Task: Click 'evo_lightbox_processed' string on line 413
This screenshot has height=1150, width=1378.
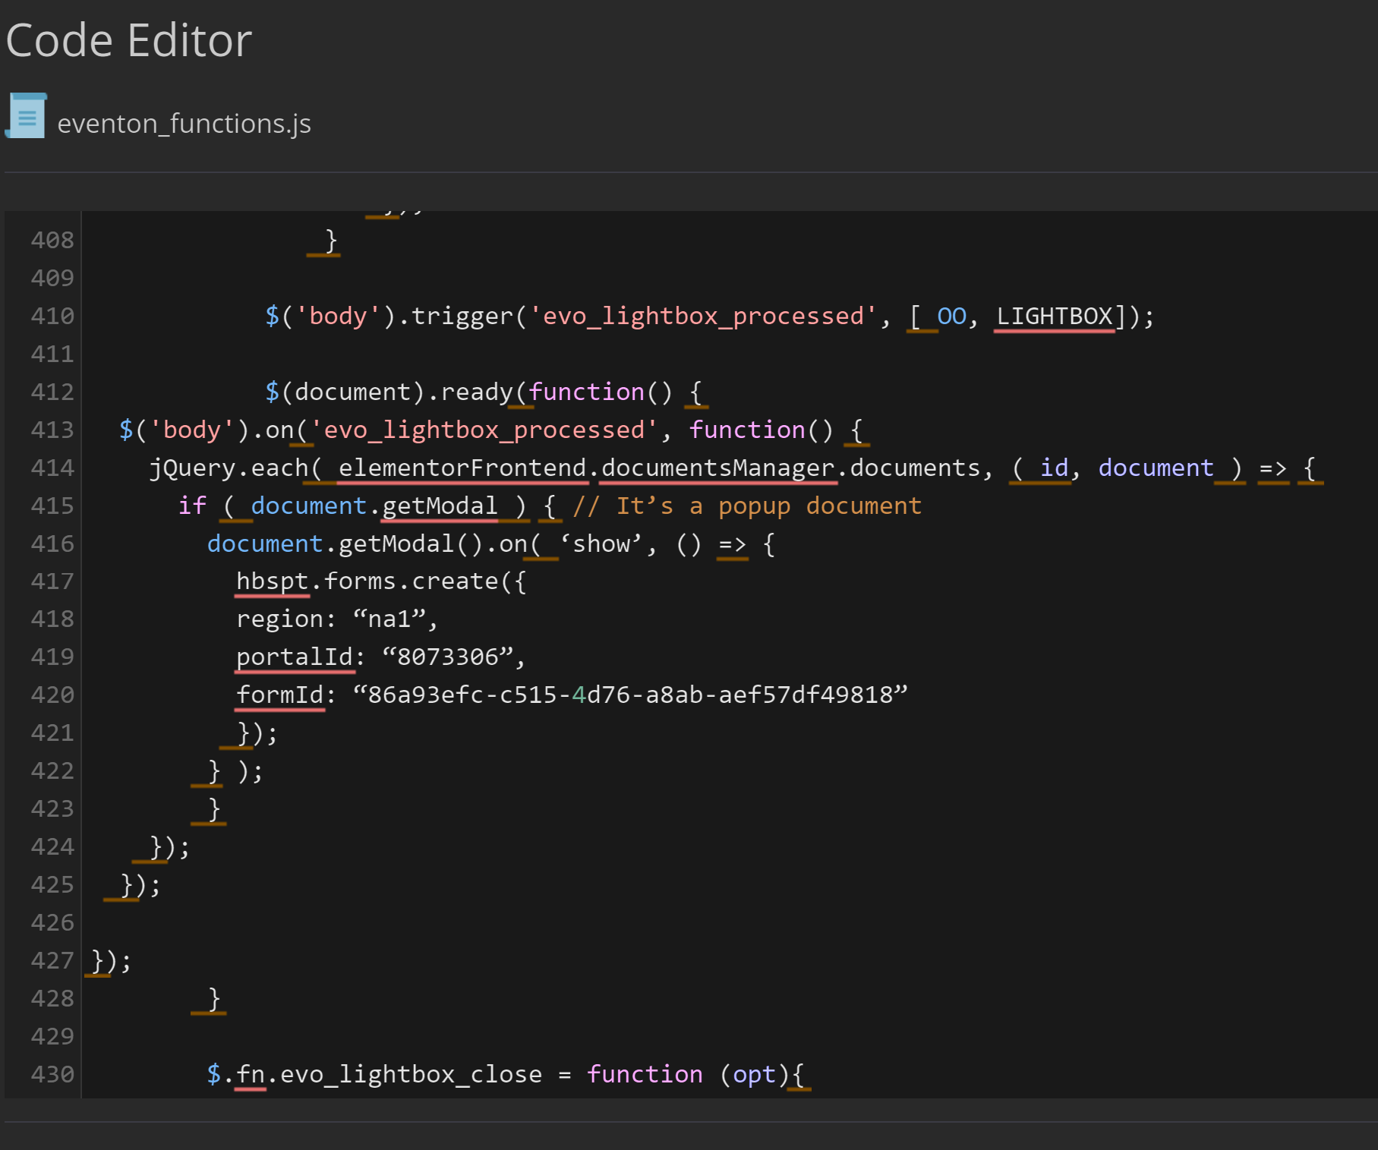Action: pos(484,430)
